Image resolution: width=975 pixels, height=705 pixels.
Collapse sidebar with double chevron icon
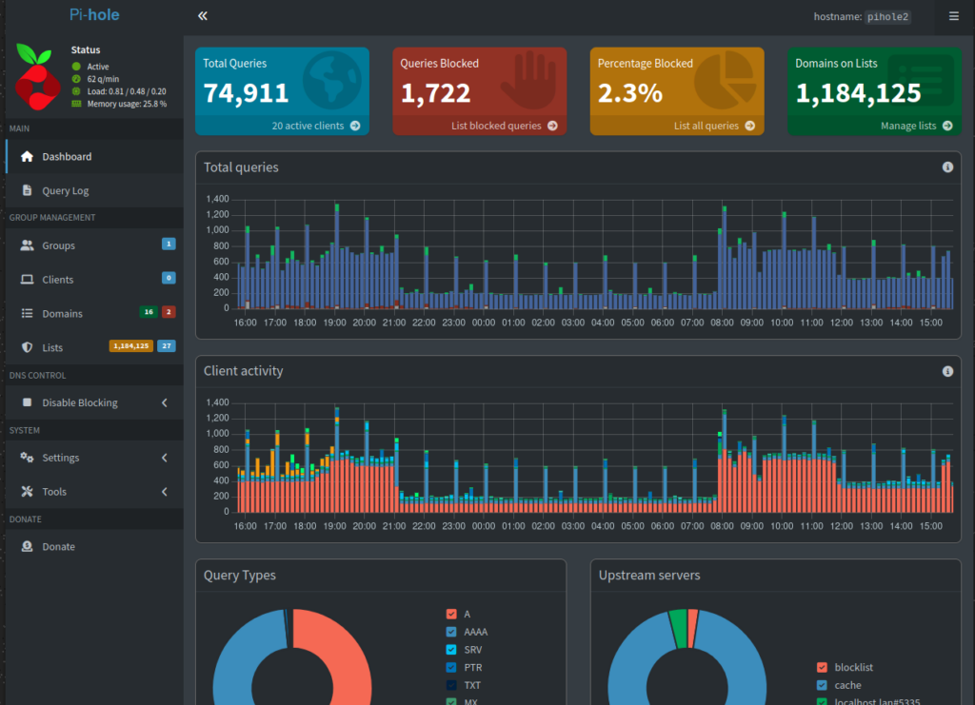click(203, 16)
